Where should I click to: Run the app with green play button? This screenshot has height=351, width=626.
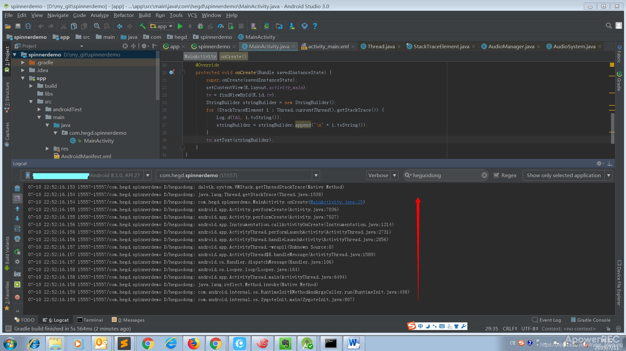pos(180,26)
